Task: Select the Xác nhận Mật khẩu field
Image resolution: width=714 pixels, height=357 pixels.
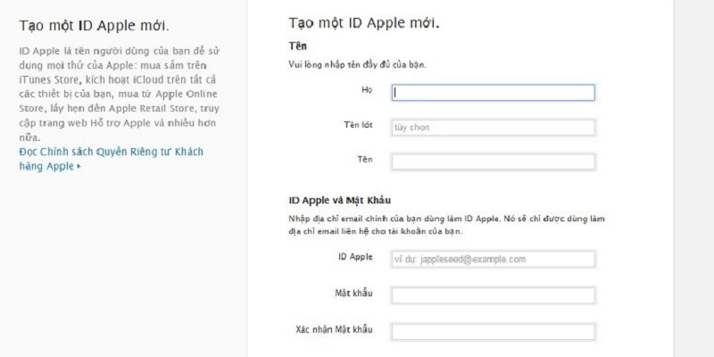Action: click(x=494, y=331)
